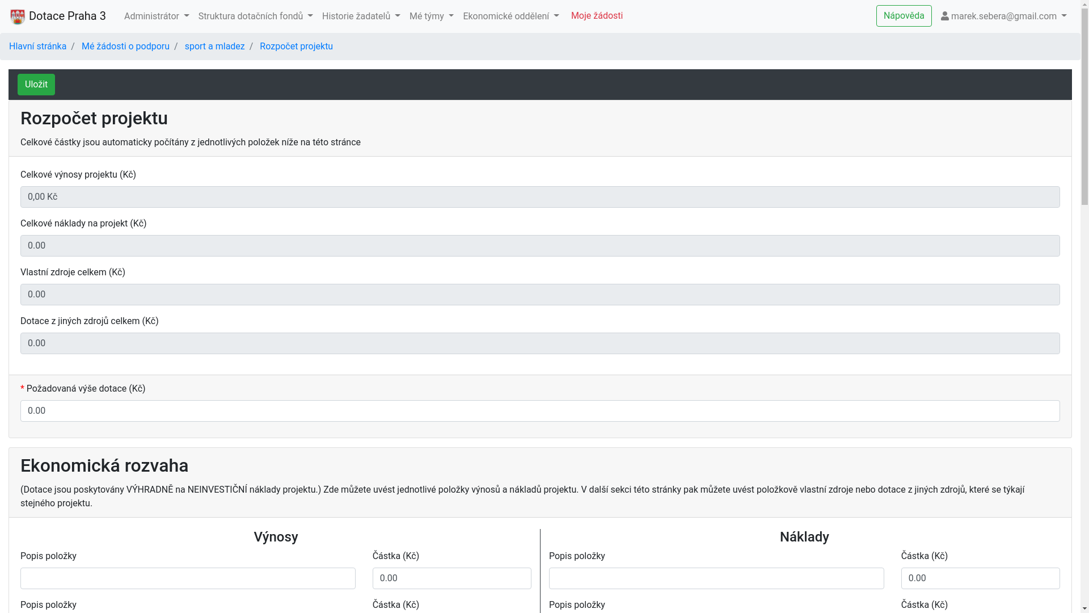The width and height of the screenshot is (1089, 613).
Task: Open Historie žadatelů dropdown
Action: pyautogui.click(x=361, y=16)
